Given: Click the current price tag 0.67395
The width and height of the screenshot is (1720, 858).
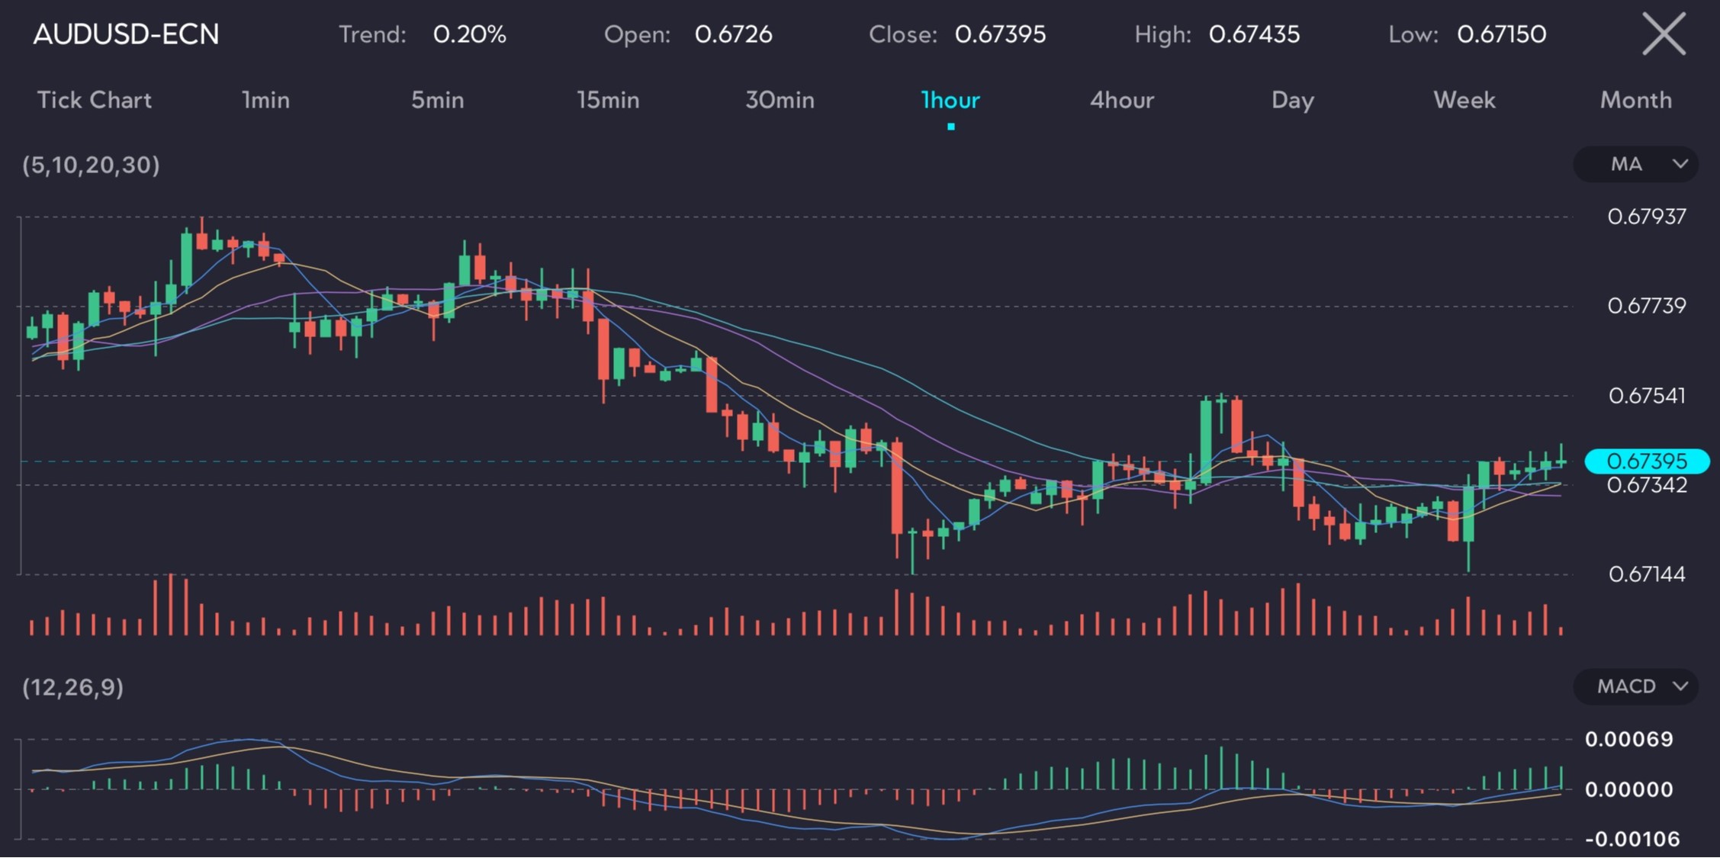Looking at the screenshot, I should click(1647, 461).
